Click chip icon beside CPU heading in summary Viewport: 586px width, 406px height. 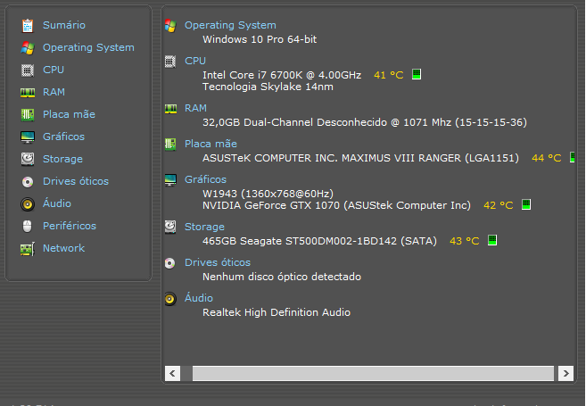[170, 62]
